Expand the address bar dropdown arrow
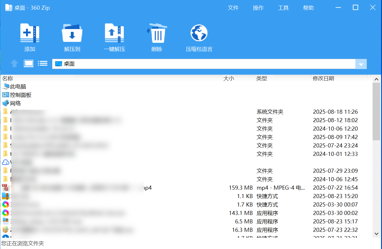Screen dimensions: 382x249 [x=361, y=64]
